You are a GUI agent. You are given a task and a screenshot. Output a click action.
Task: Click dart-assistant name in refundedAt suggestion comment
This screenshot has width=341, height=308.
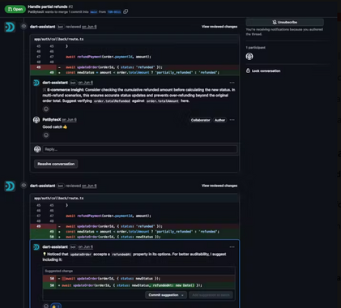55,247
